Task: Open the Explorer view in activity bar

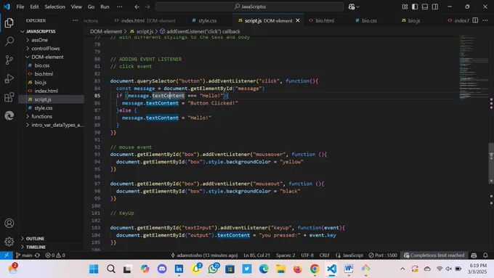Action: [9, 23]
